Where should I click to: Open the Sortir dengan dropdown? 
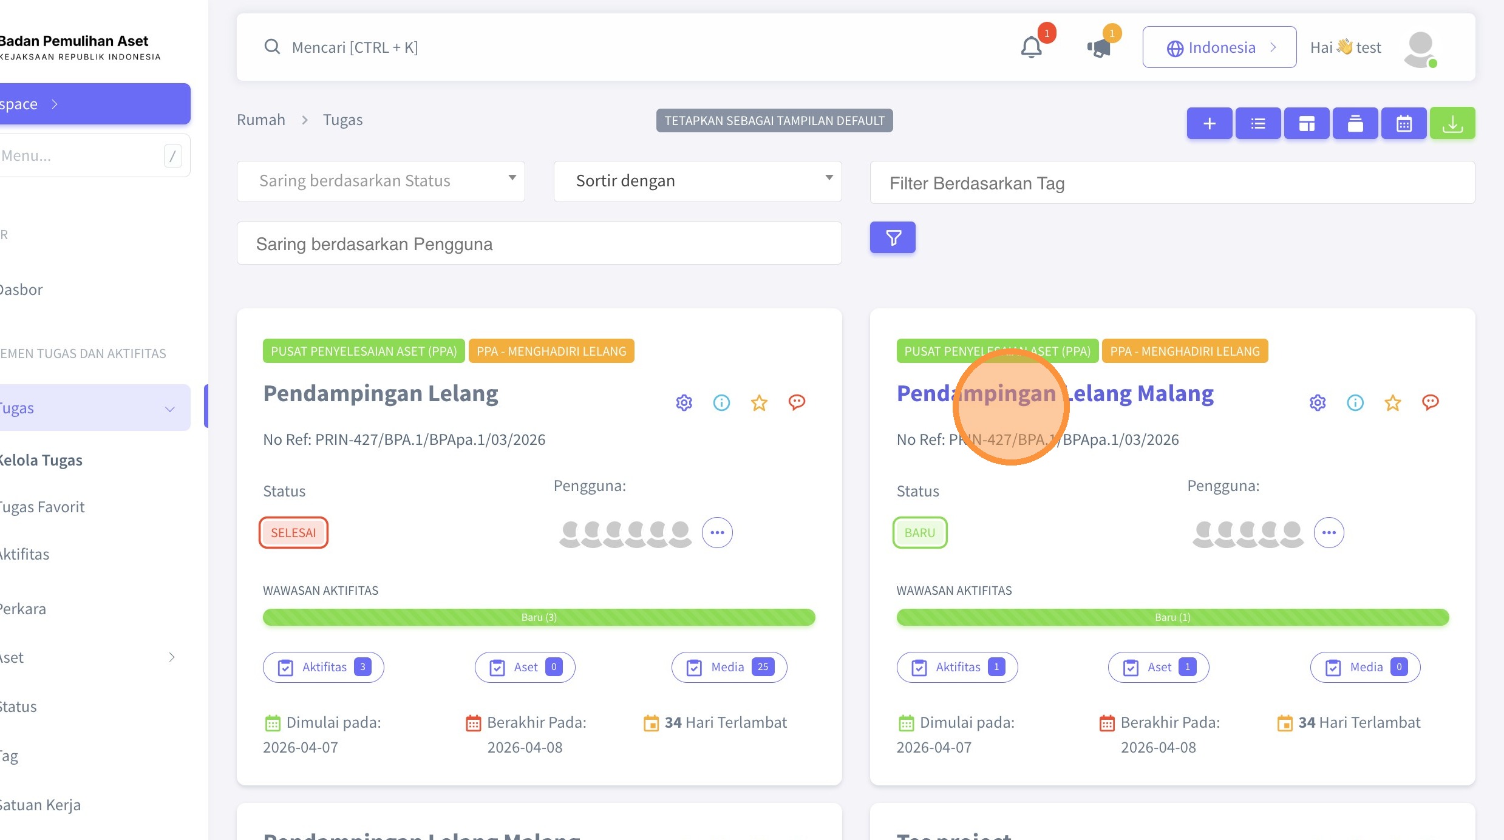[698, 181]
